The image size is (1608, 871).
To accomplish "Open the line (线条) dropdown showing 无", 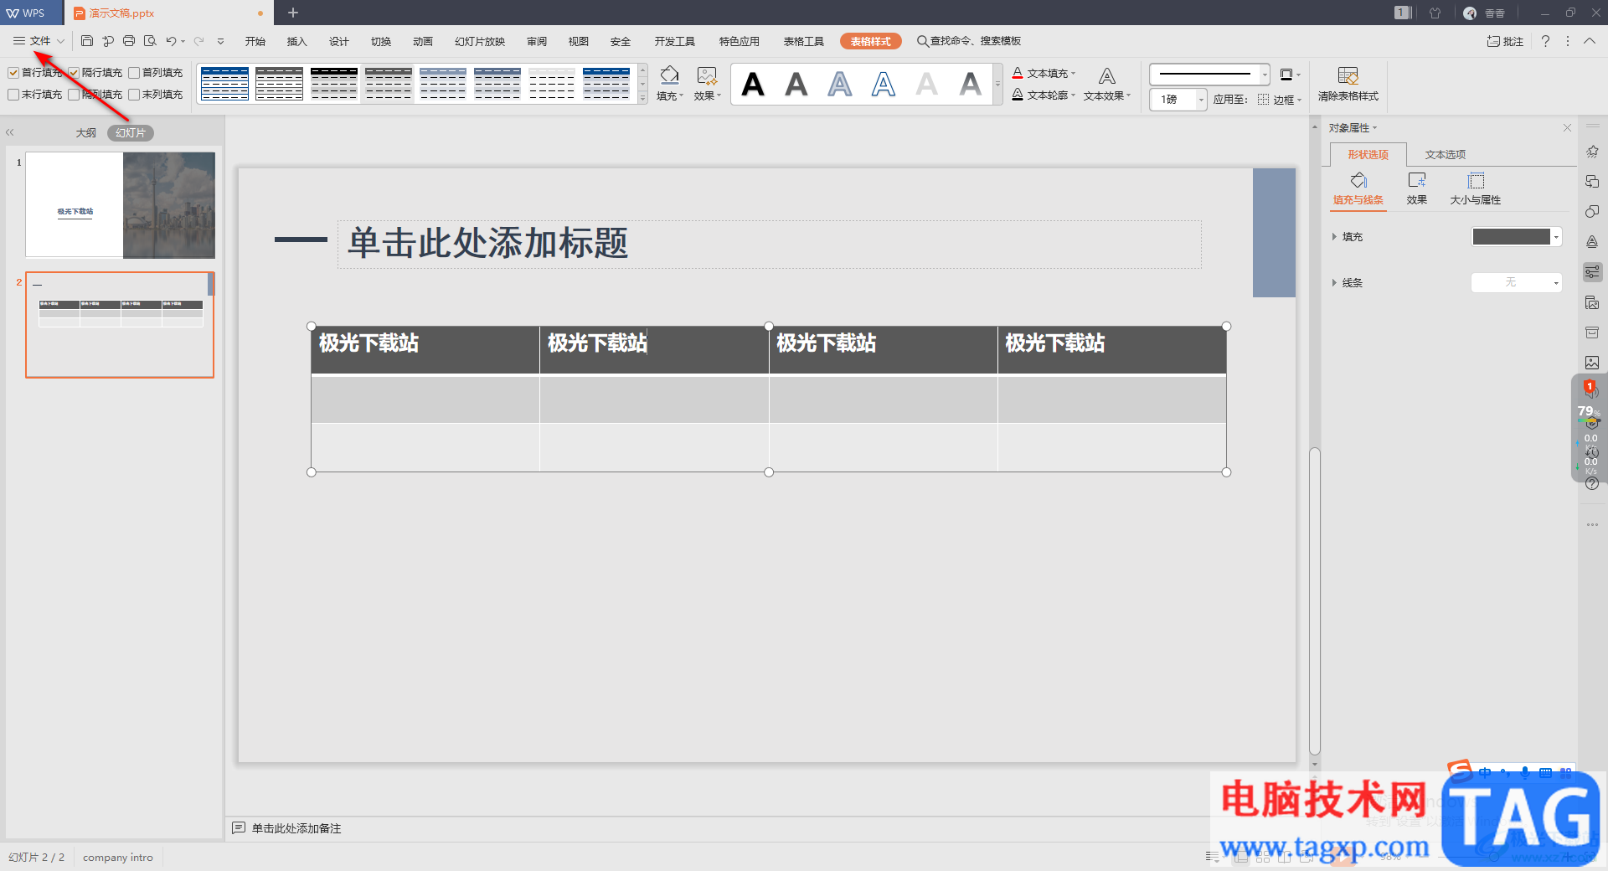I will point(1517,283).
